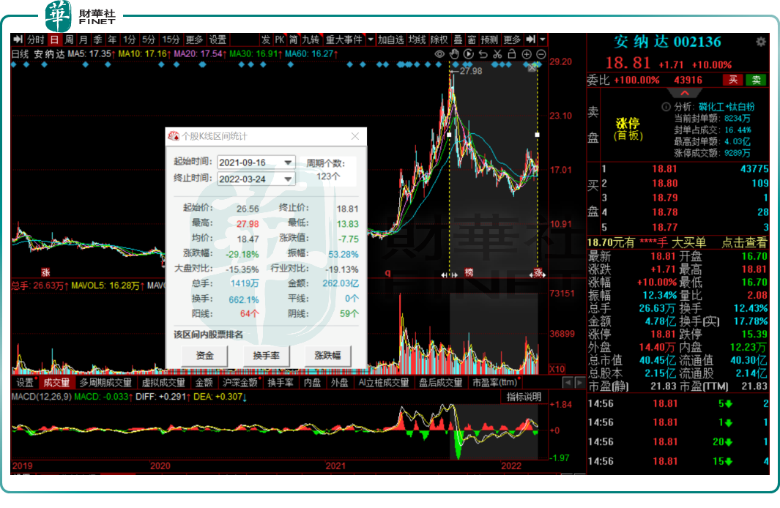780x508 pixels.
Task: Switch to the 分时 intraday chart
Action: 35,40
